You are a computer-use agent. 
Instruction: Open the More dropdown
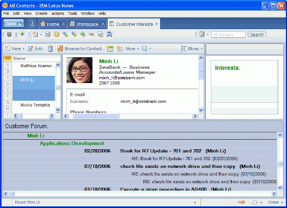[x=132, y=48]
